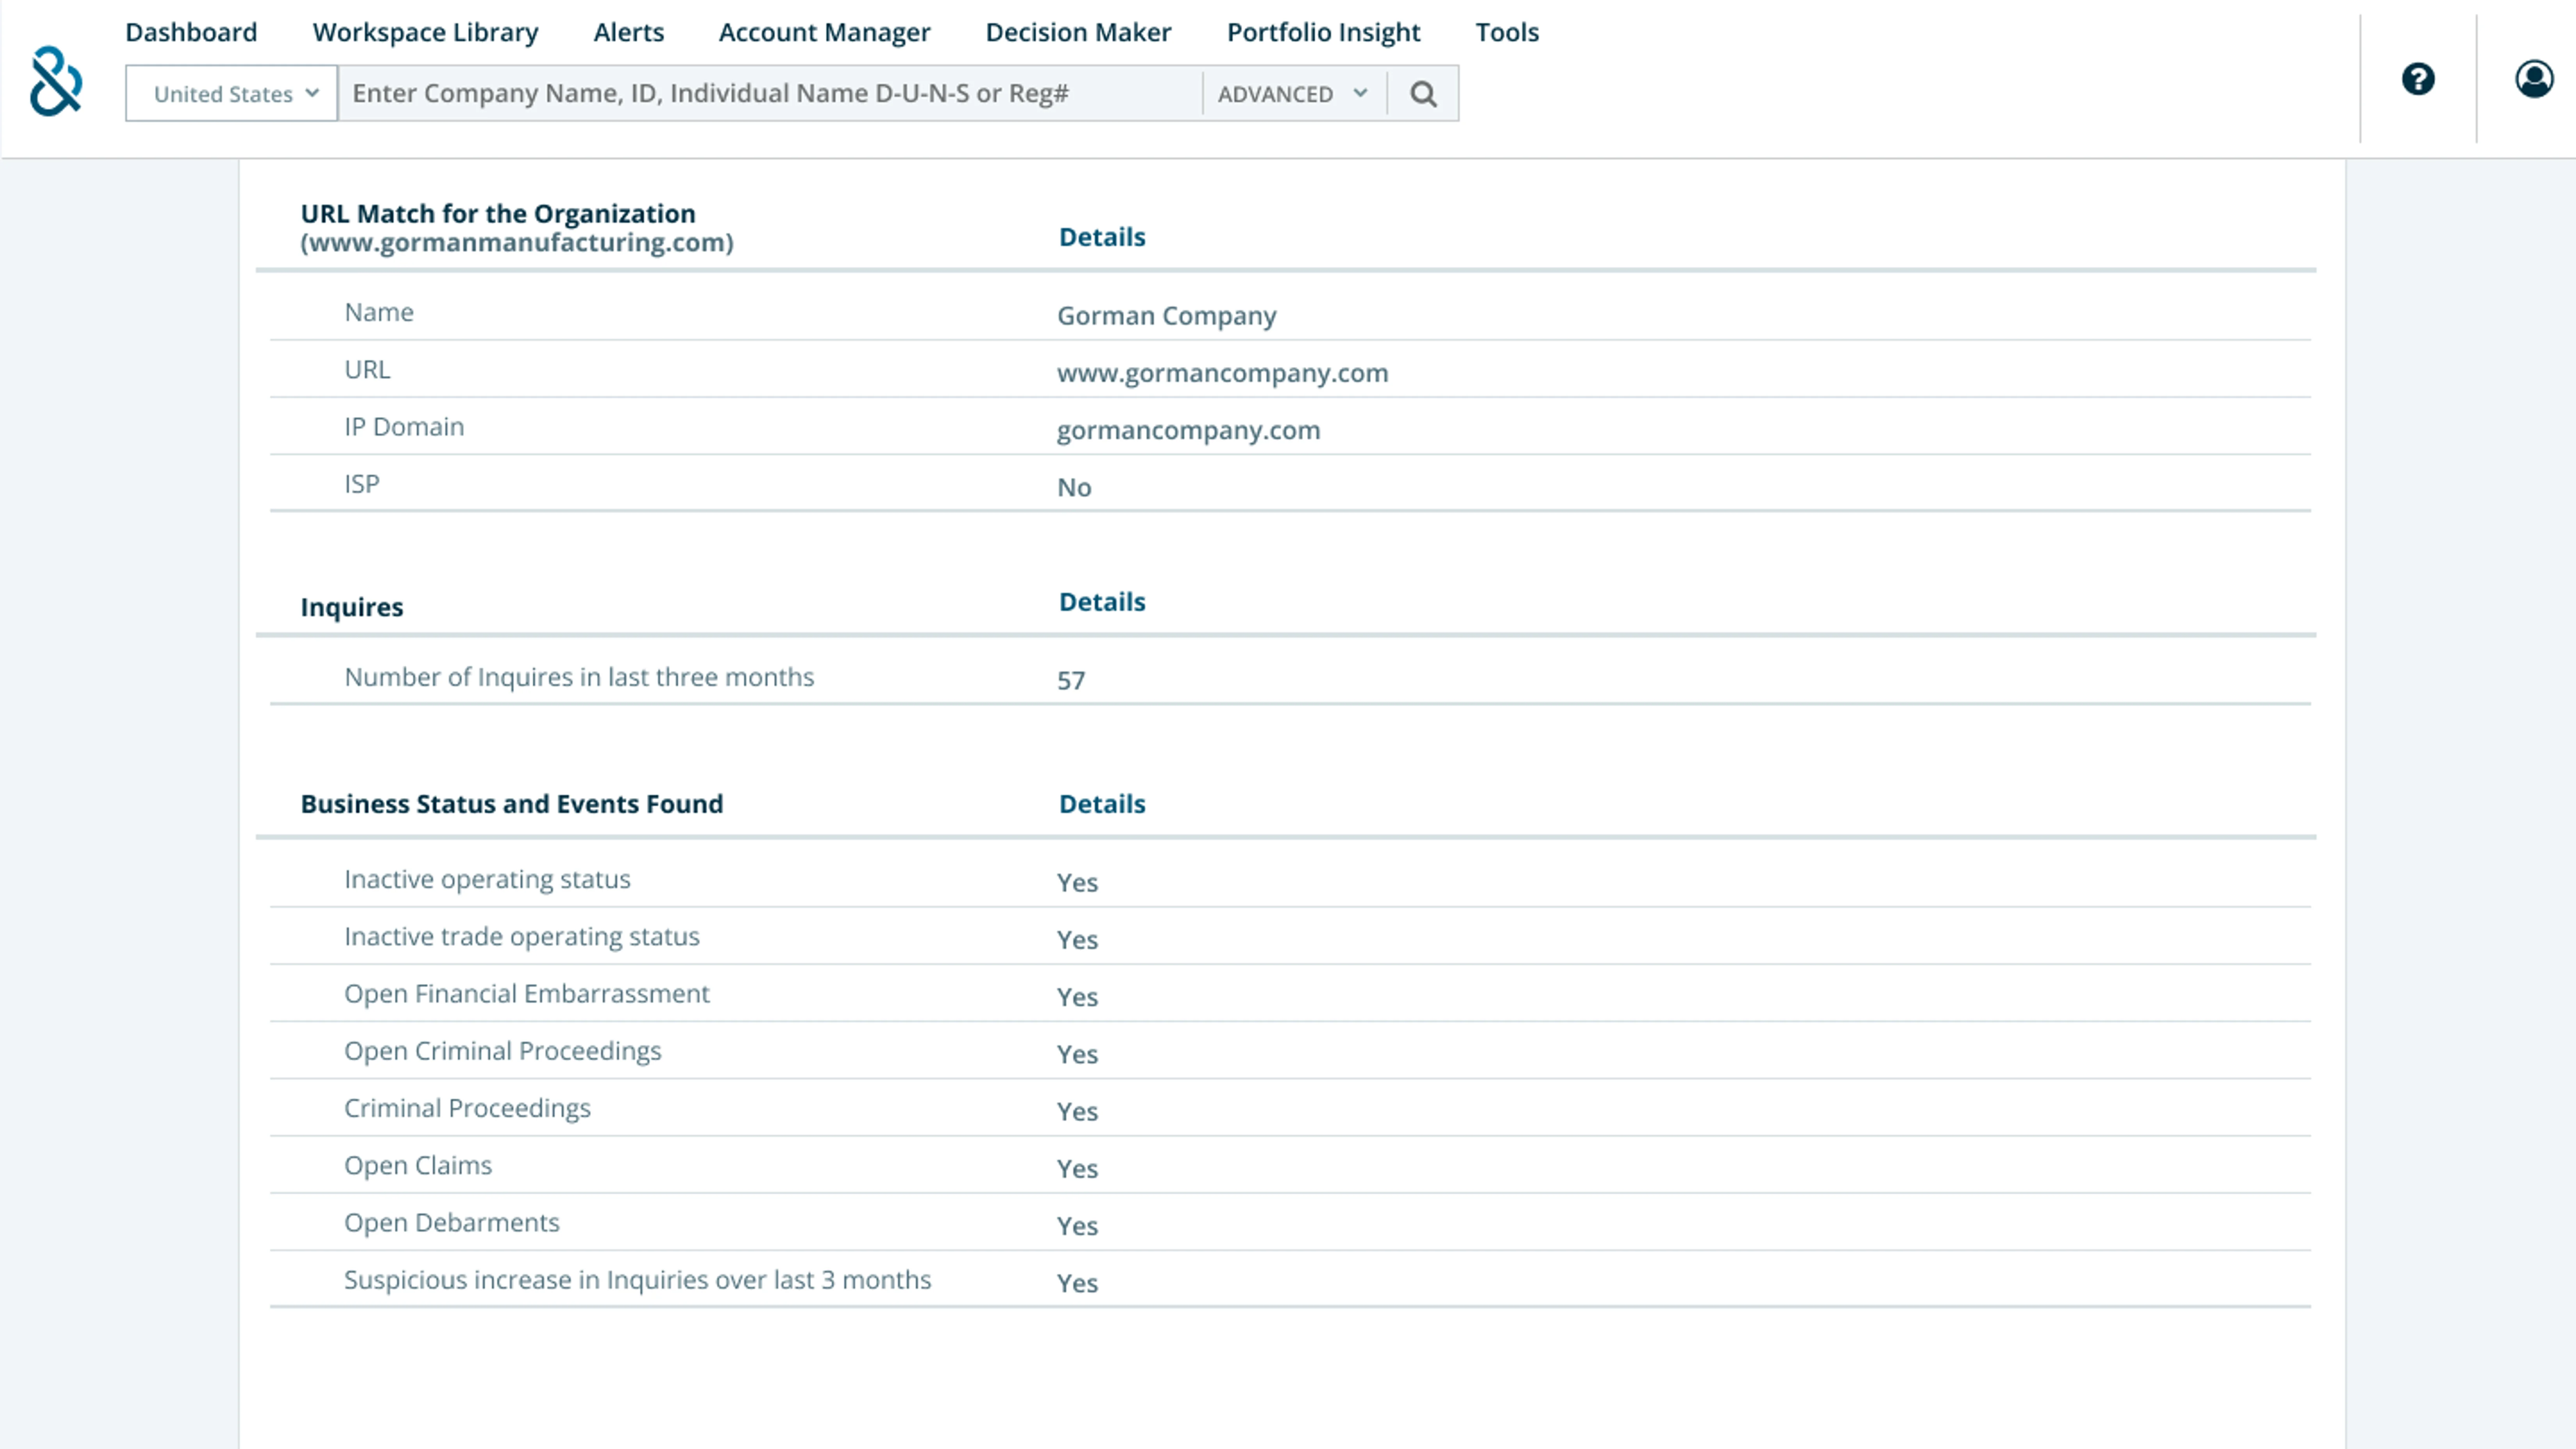Open the Workspace Library menu
2576x1449 pixels.
pos(425,32)
